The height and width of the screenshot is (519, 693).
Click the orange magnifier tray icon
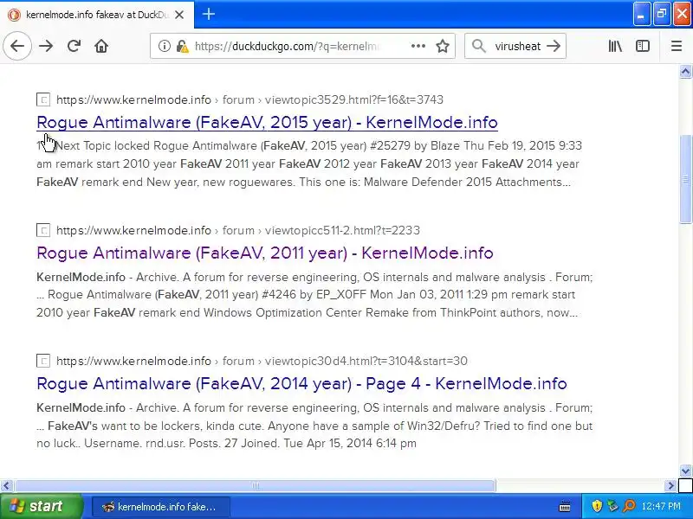[x=629, y=506]
